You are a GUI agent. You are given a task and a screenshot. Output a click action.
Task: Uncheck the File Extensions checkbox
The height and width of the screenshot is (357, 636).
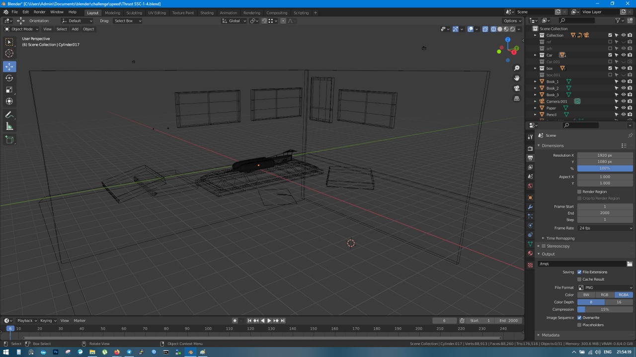(x=579, y=272)
